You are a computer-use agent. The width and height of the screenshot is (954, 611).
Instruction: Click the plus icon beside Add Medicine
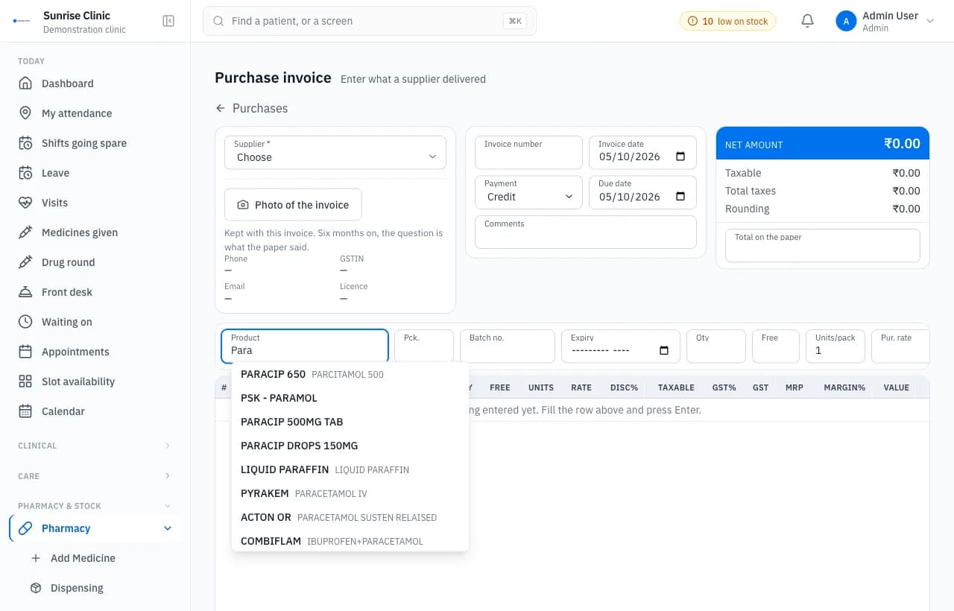tap(36, 558)
